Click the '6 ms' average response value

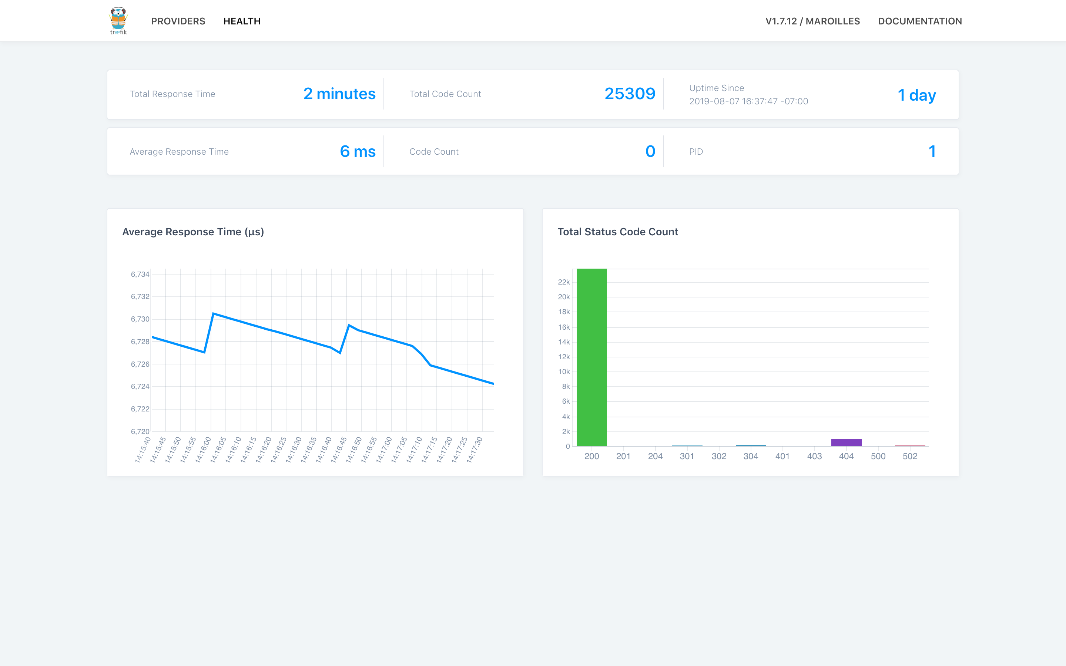click(358, 152)
